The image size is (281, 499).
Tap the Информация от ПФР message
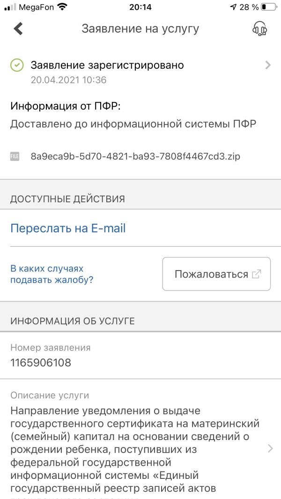coord(133,125)
